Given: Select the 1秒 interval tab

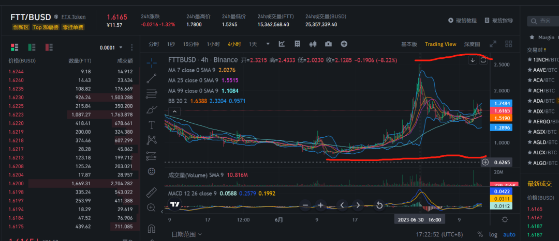Looking at the screenshot, I should [x=171, y=44].
